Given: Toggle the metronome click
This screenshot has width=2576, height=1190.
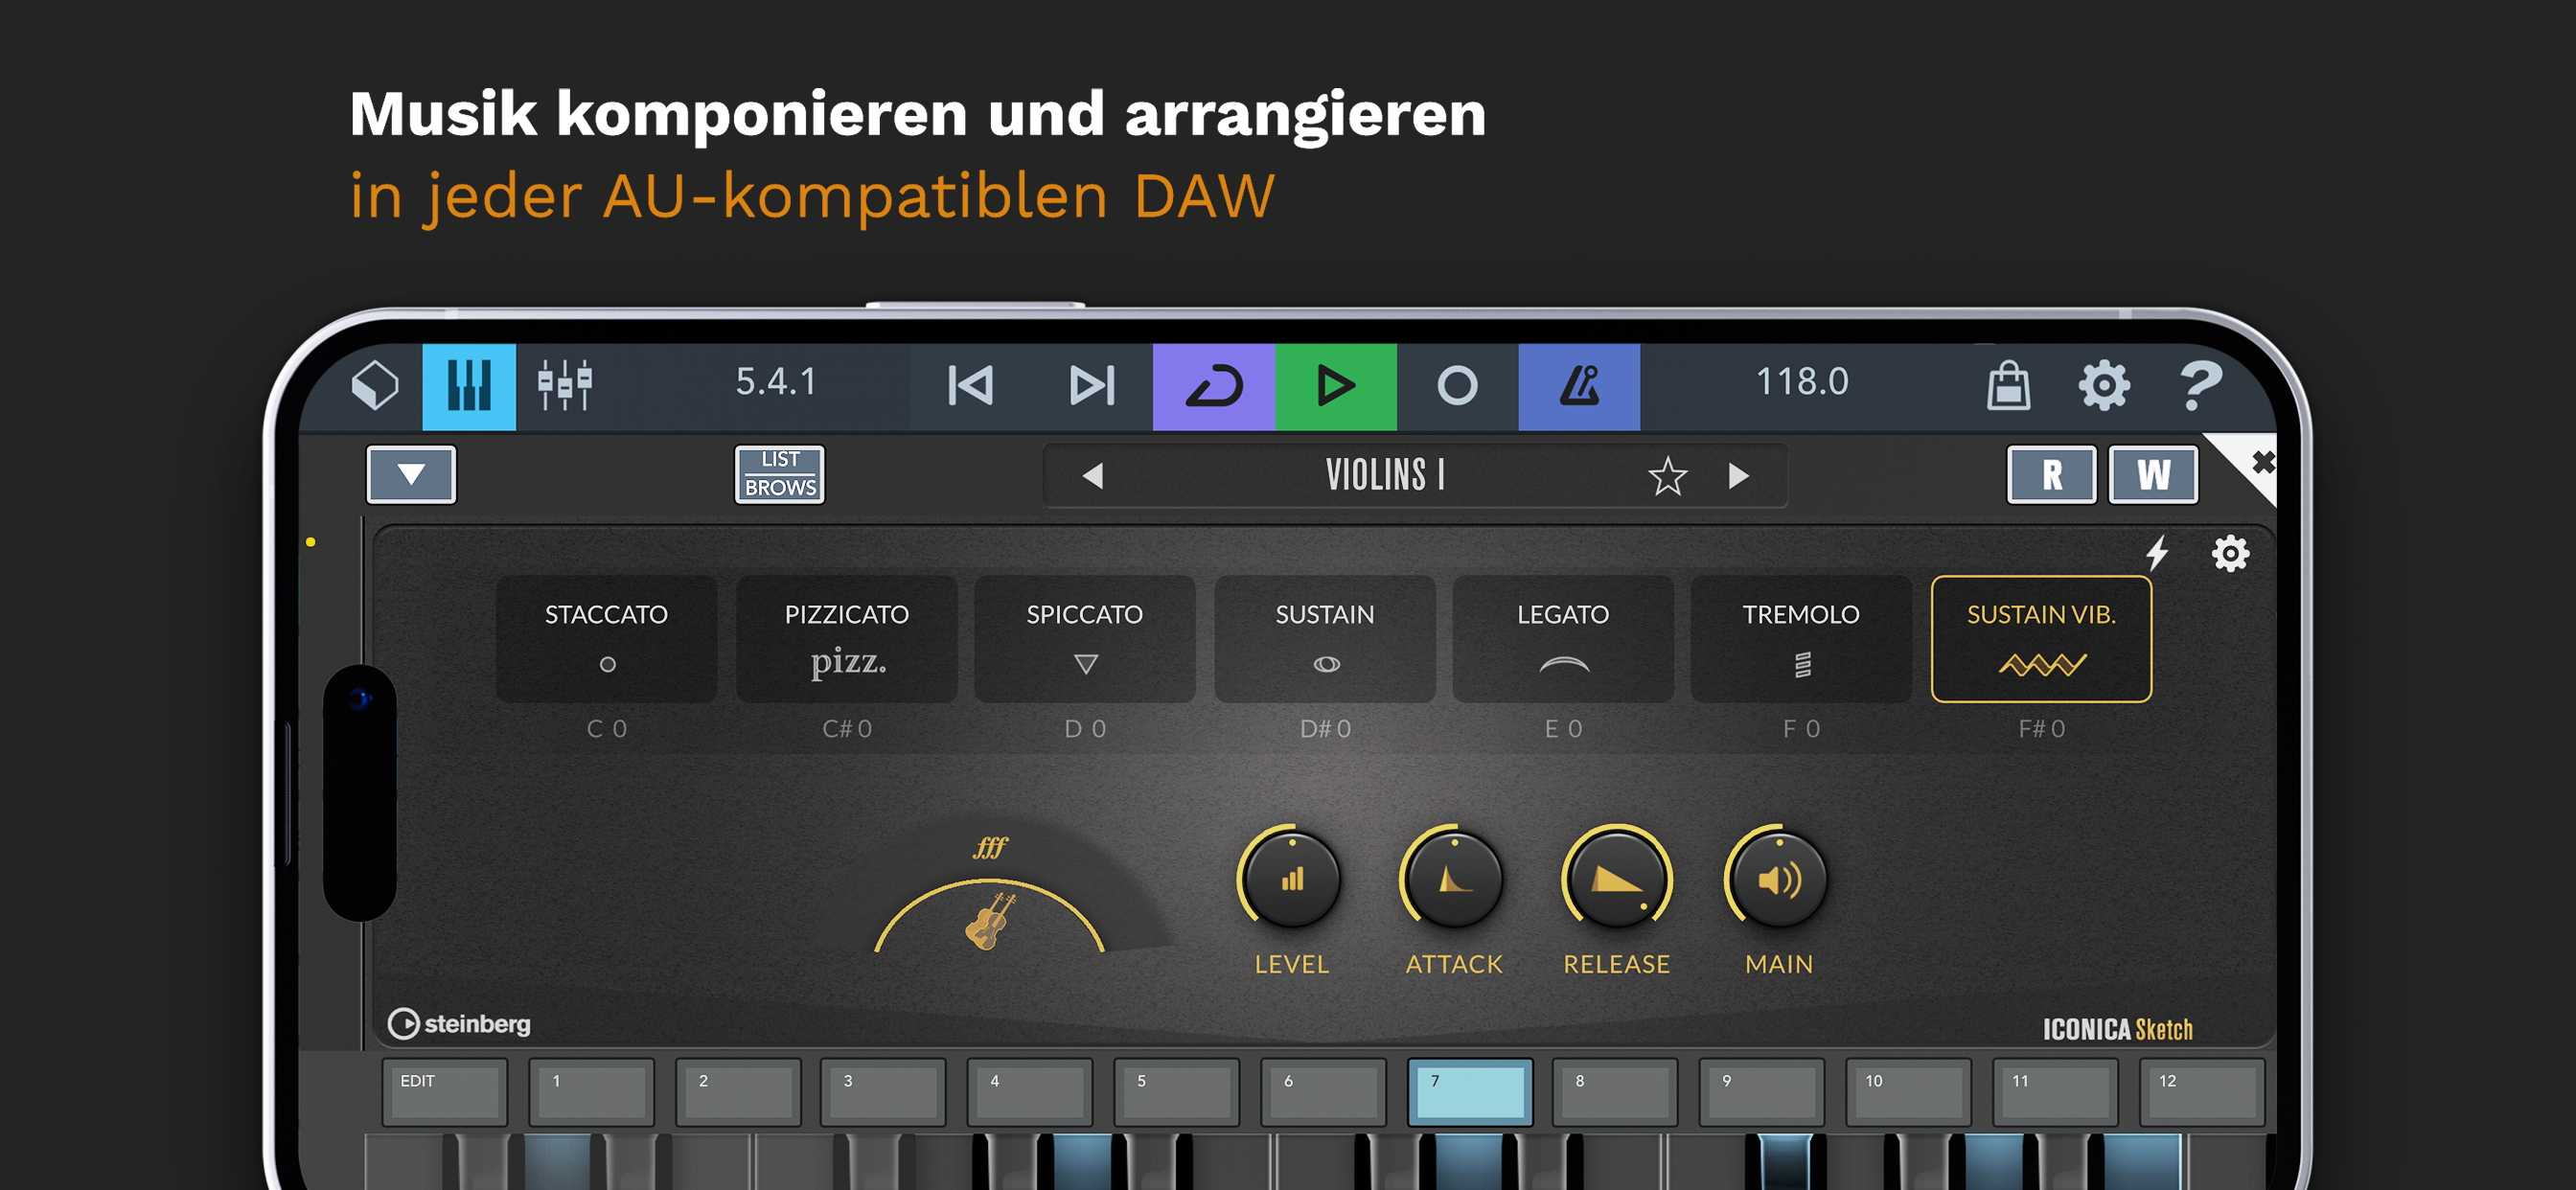Looking at the screenshot, I should tap(1578, 386).
